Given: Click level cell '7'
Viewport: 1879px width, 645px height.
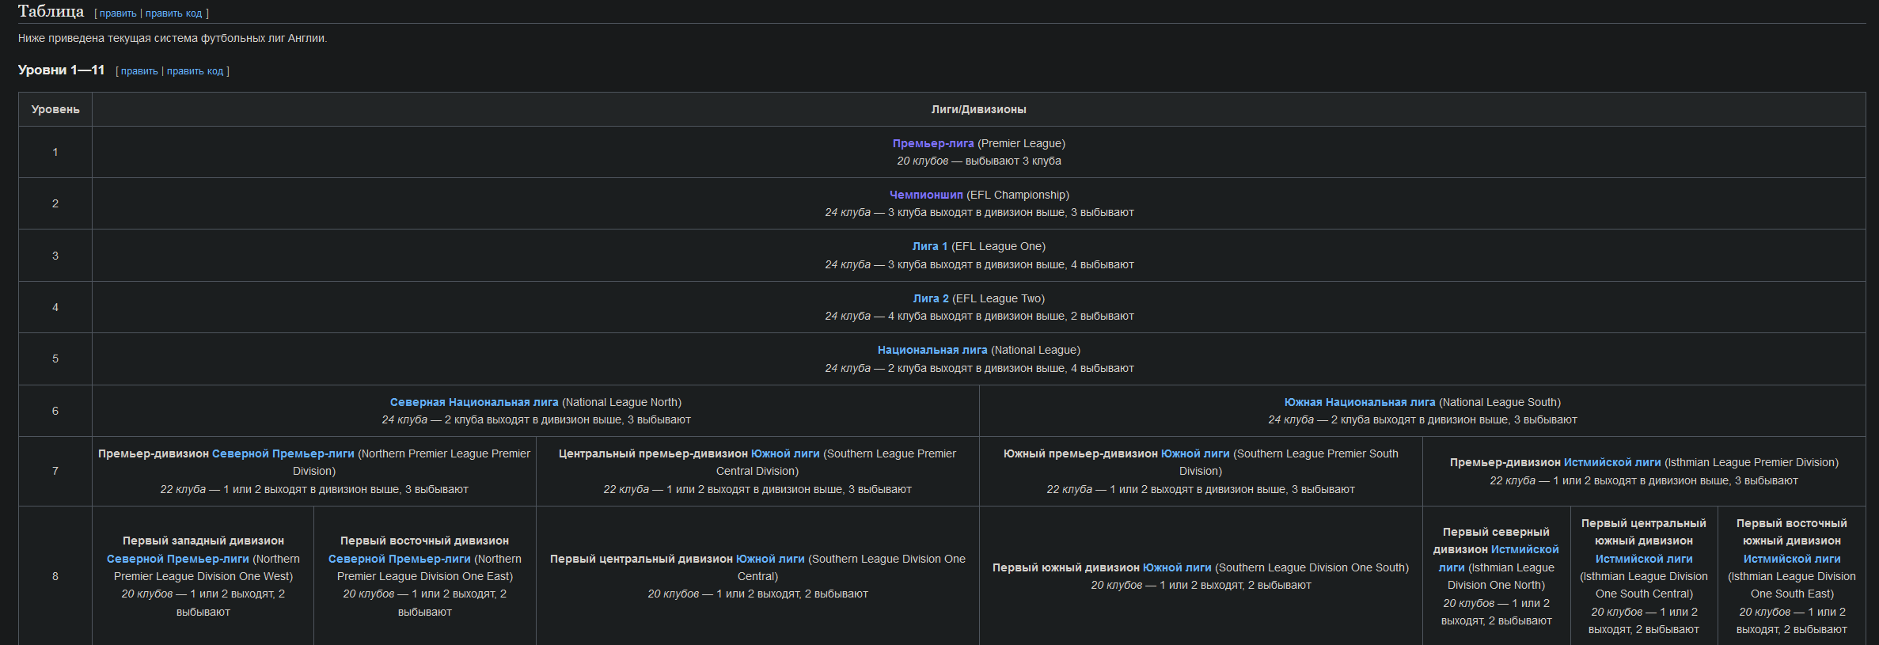Looking at the screenshot, I should pos(55,471).
